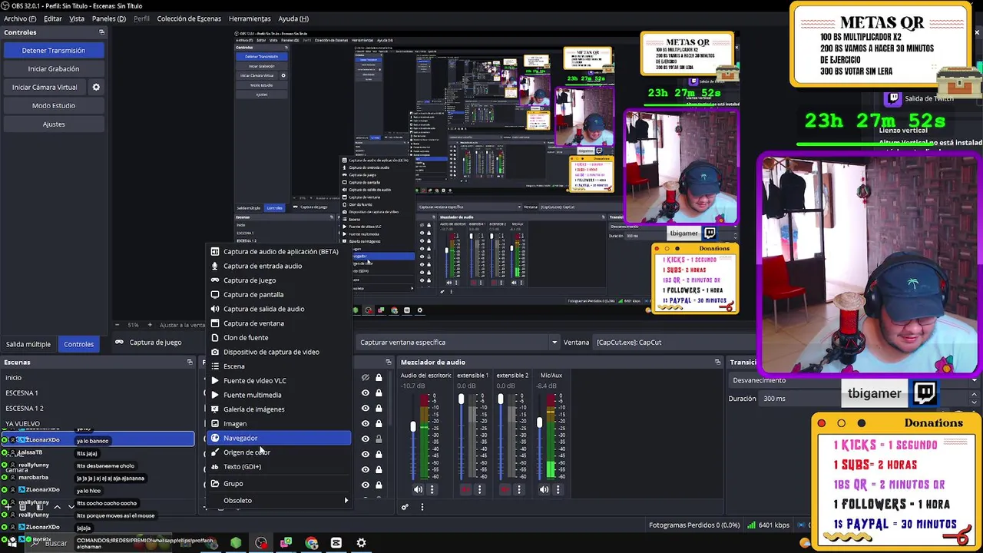Pop out the Controles dock panel

click(101, 32)
